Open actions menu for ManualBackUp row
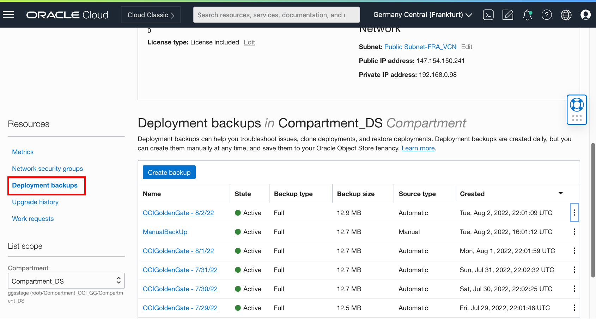The width and height of the screenshot is (596, 321). pos(574,232)
